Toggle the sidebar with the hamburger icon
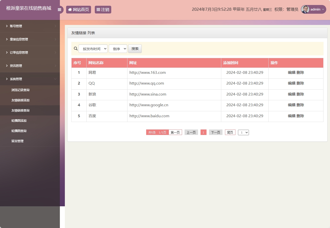This screenshot has height=228, width=330. (60, 9)
